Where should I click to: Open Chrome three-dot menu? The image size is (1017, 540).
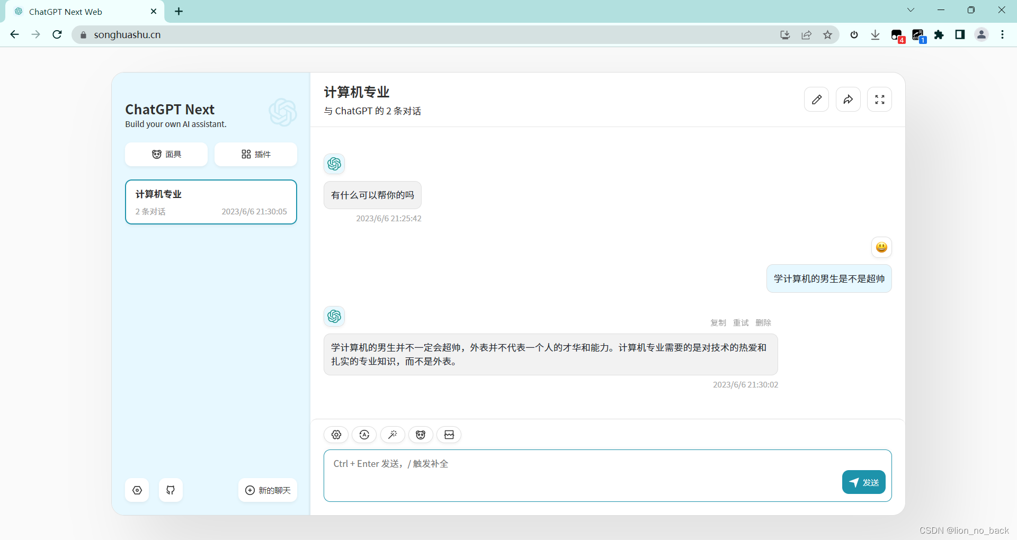(x=1002, y=35)
